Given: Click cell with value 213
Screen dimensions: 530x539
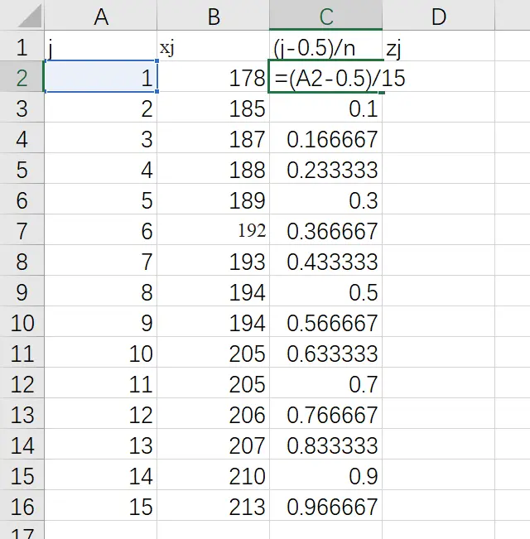Looking at the screenshot, I should [213, 505].
